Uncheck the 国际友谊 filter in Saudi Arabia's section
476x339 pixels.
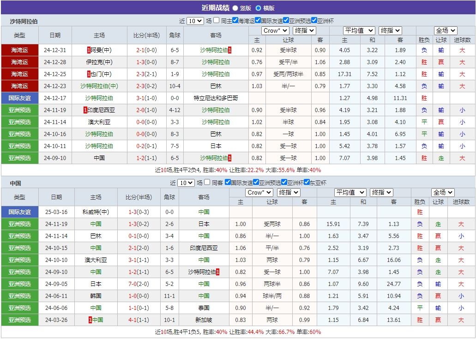[x=257, y=20]
